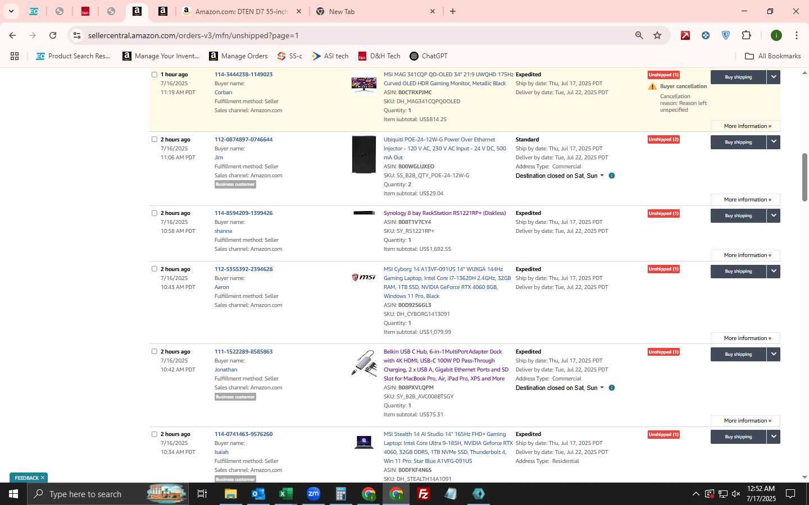Bookmark this page with the star icon

(x=657, y=35)
